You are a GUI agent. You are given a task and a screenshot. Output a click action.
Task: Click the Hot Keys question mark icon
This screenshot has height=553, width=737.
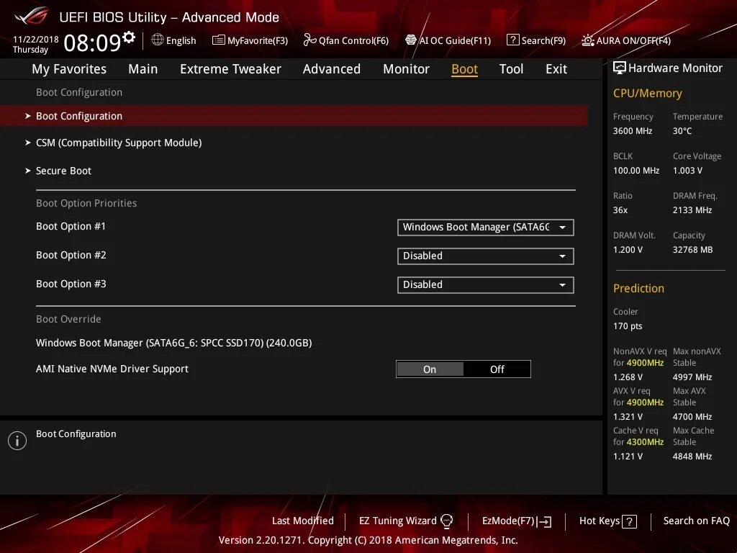[x=629, y=521]
